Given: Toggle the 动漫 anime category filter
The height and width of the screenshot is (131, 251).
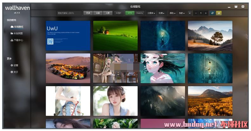Looking at the screenshot, I should coord(98,13).
